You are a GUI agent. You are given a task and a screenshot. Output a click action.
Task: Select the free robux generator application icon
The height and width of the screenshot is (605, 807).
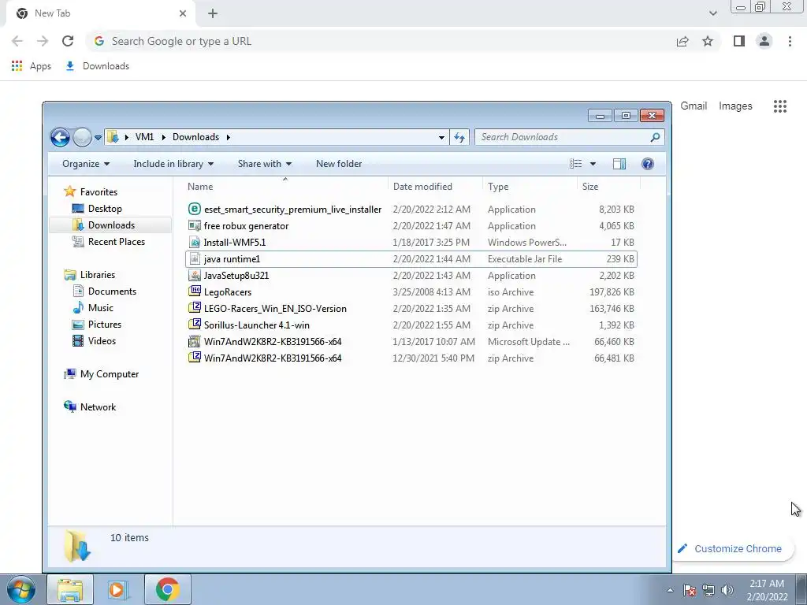195,225
